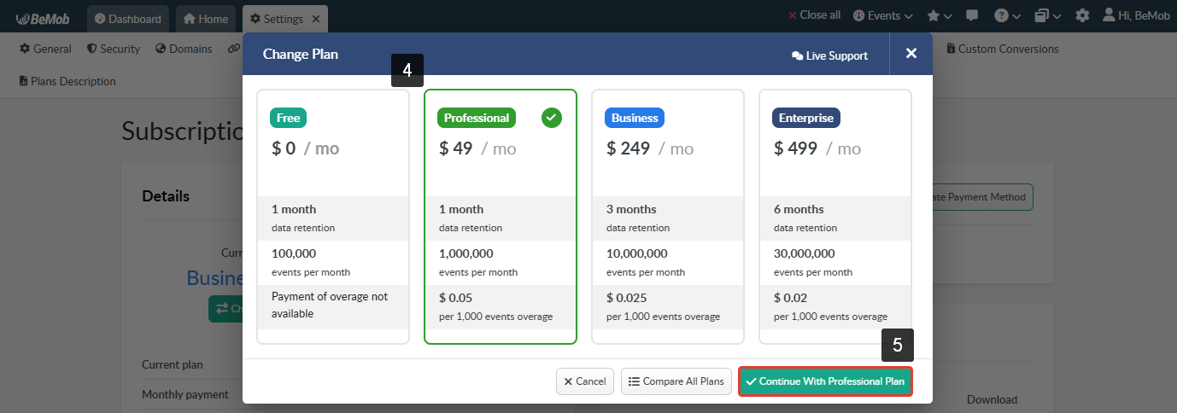Click the Free plan badge
Viewport: 1177px width, 413px height.
click(288, 118)
